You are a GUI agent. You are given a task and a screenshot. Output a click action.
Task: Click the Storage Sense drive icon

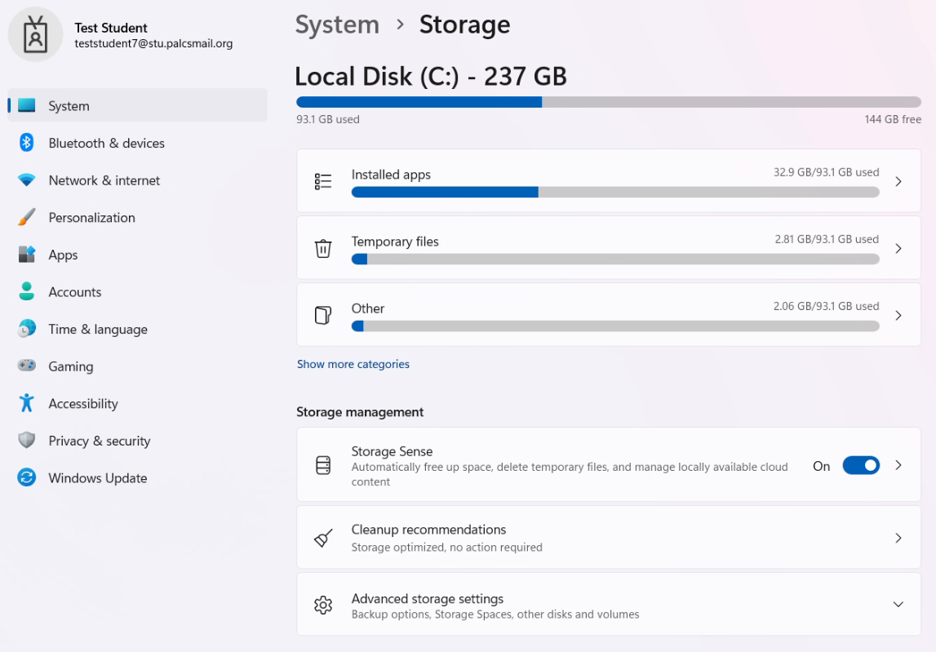point(323,464)
